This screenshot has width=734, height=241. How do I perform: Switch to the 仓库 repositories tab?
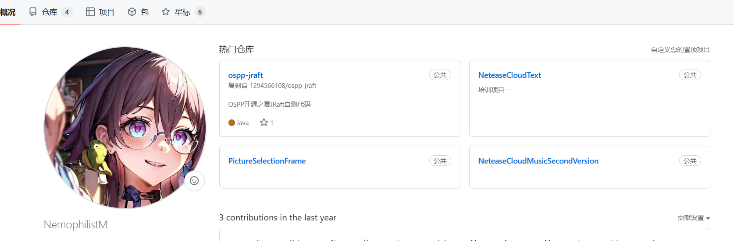coord(50,12)
